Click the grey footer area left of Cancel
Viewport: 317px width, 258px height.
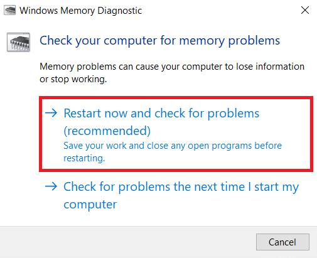pyautogui.click(x=127, y=242)
